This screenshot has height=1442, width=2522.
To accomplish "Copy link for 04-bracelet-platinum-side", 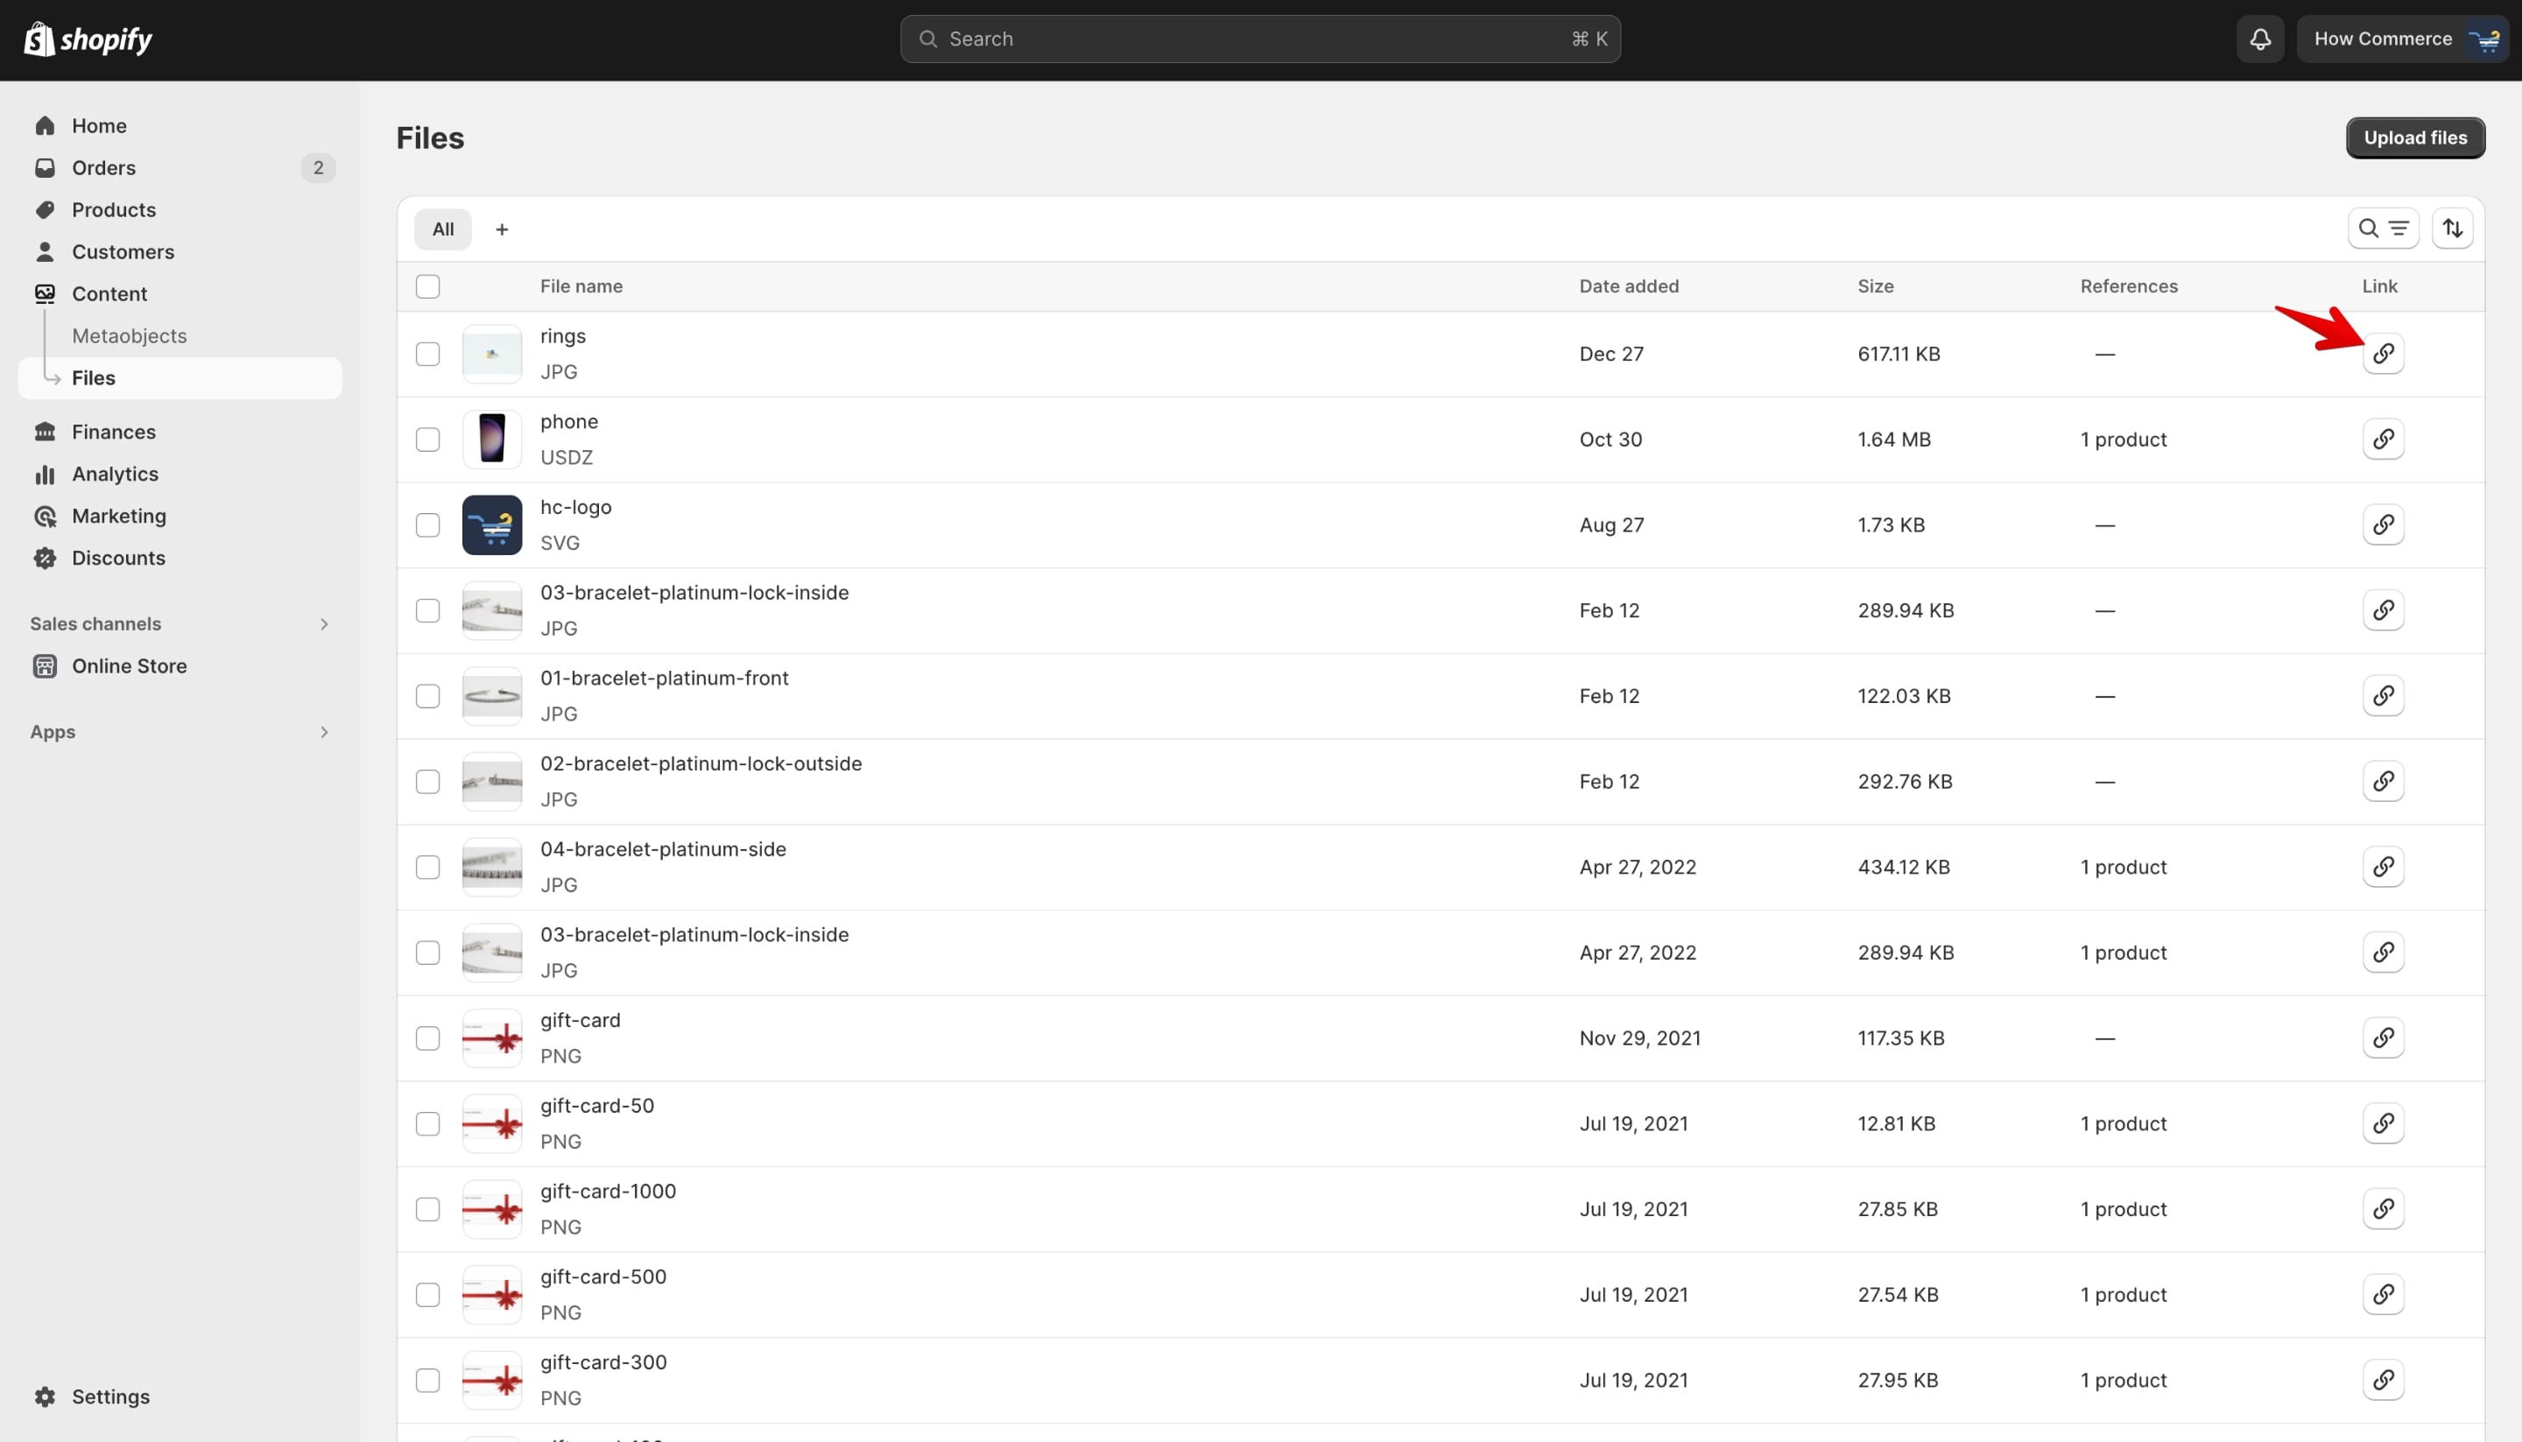I will click(2383, 867).
